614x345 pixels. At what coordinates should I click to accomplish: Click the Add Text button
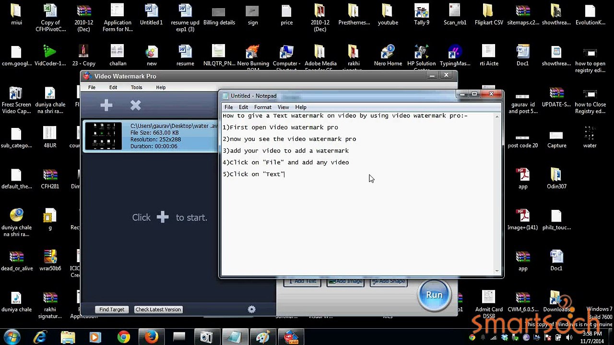tap(302, 282)
